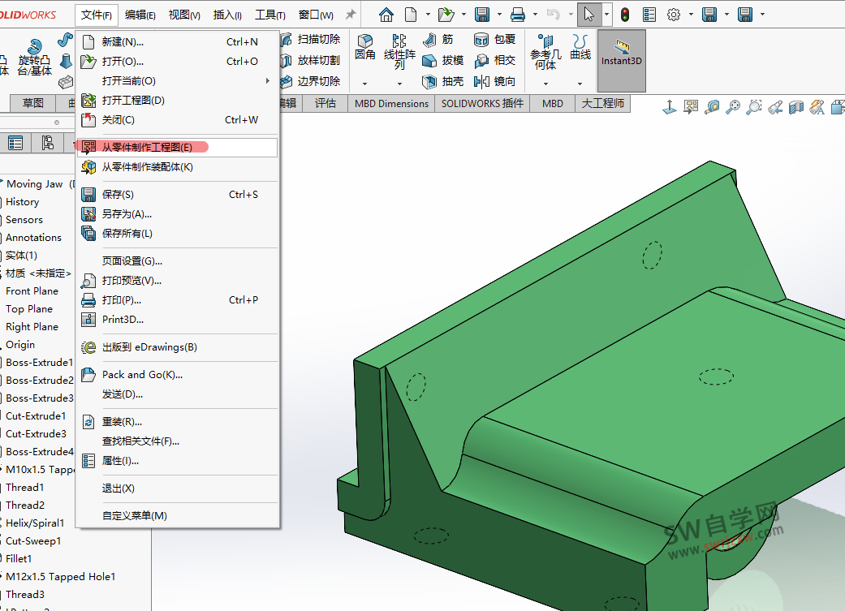This screenshot has width=845, height=611.
Task: Expand the Reference Geometry dropdown arrow
Action: coord(545,84)
